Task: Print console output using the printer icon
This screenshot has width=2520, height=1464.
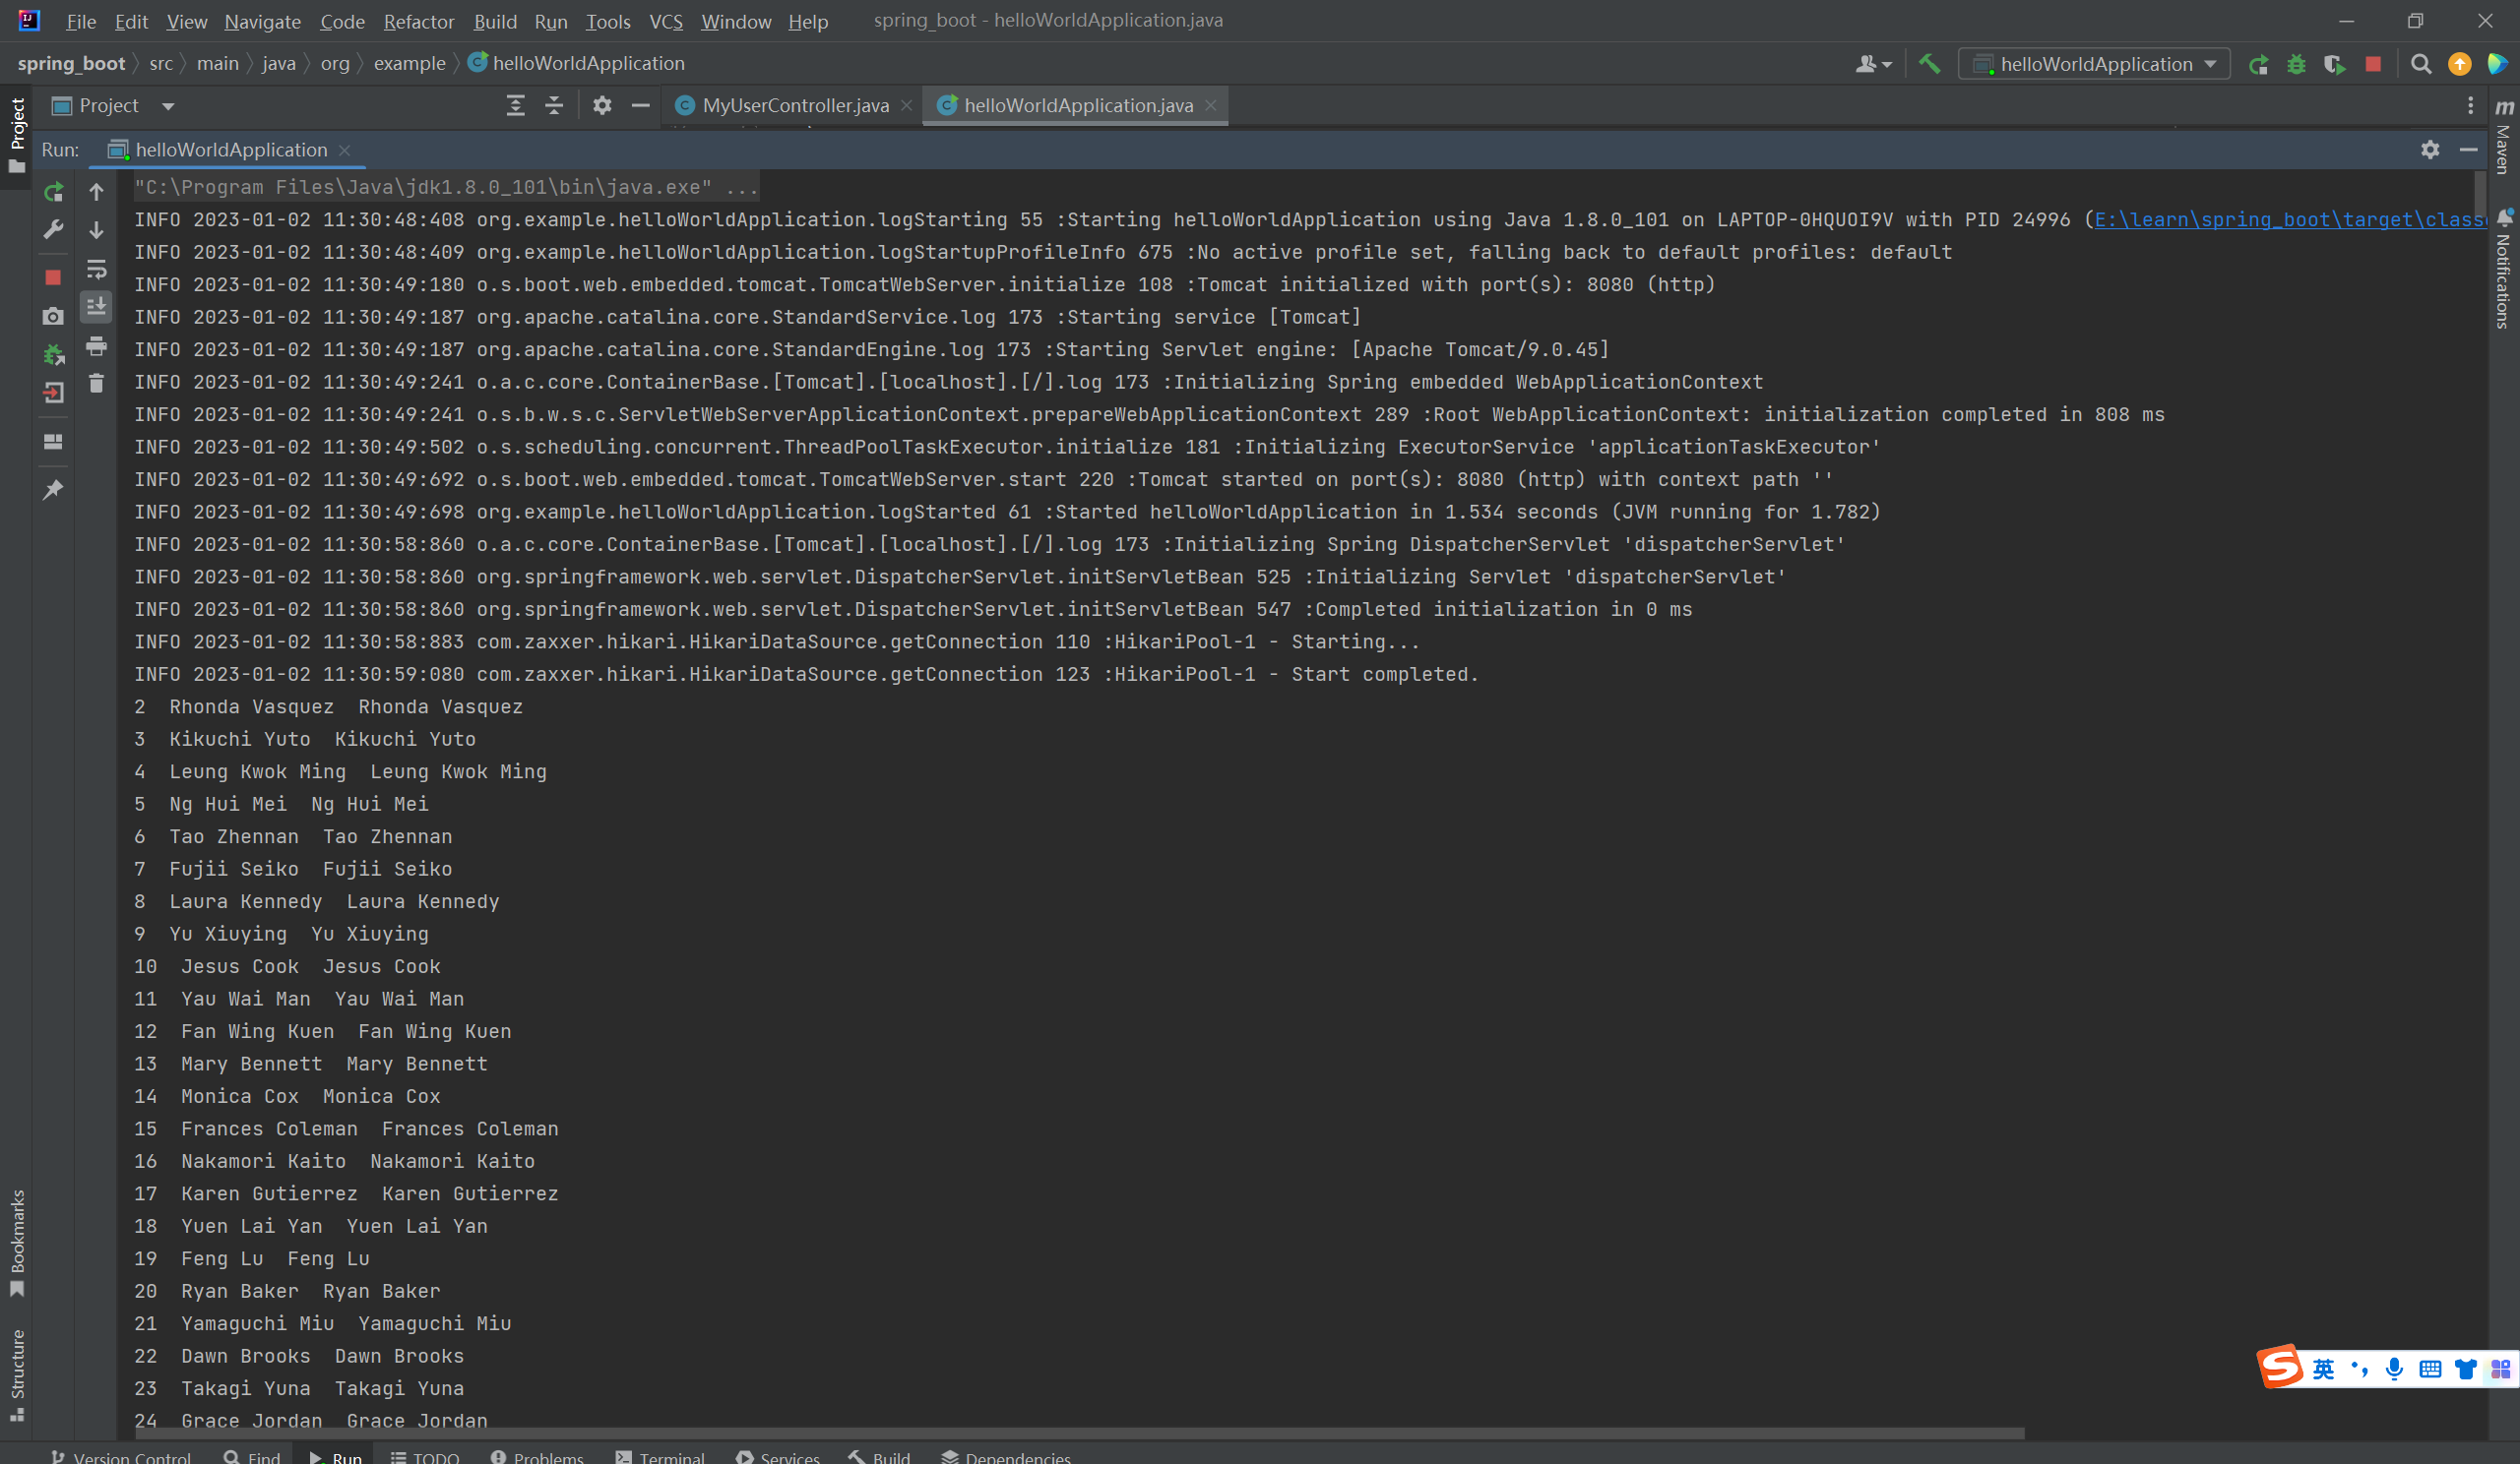Action: coord(96,346)
